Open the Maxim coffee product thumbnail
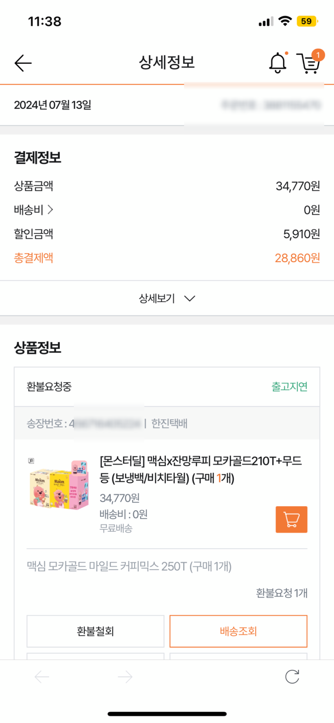 tap(58, 485)
